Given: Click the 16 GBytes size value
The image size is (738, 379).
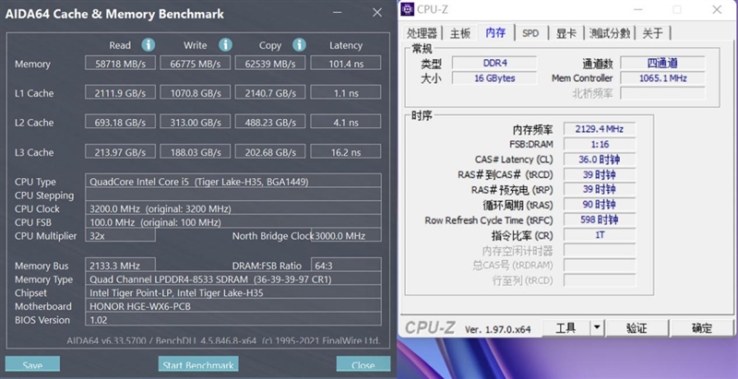Looking at the screenshot, I should pos(494,77).
